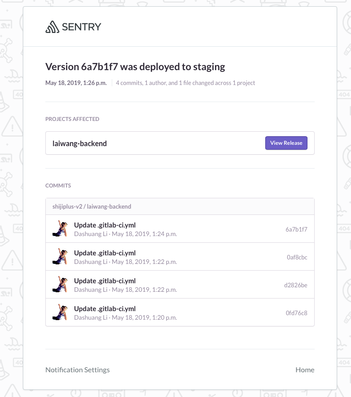
Task: Open commit hash d2826be link
Action: point(296,285)
